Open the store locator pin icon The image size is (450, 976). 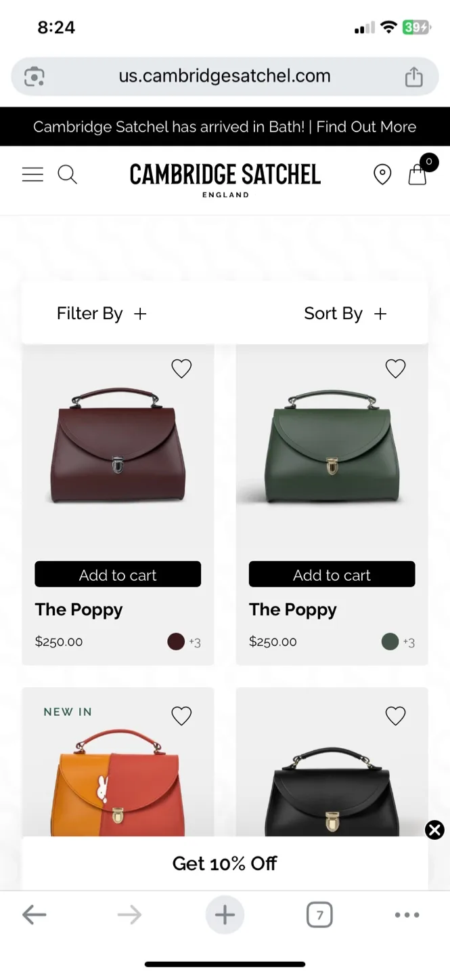[382, 174]
